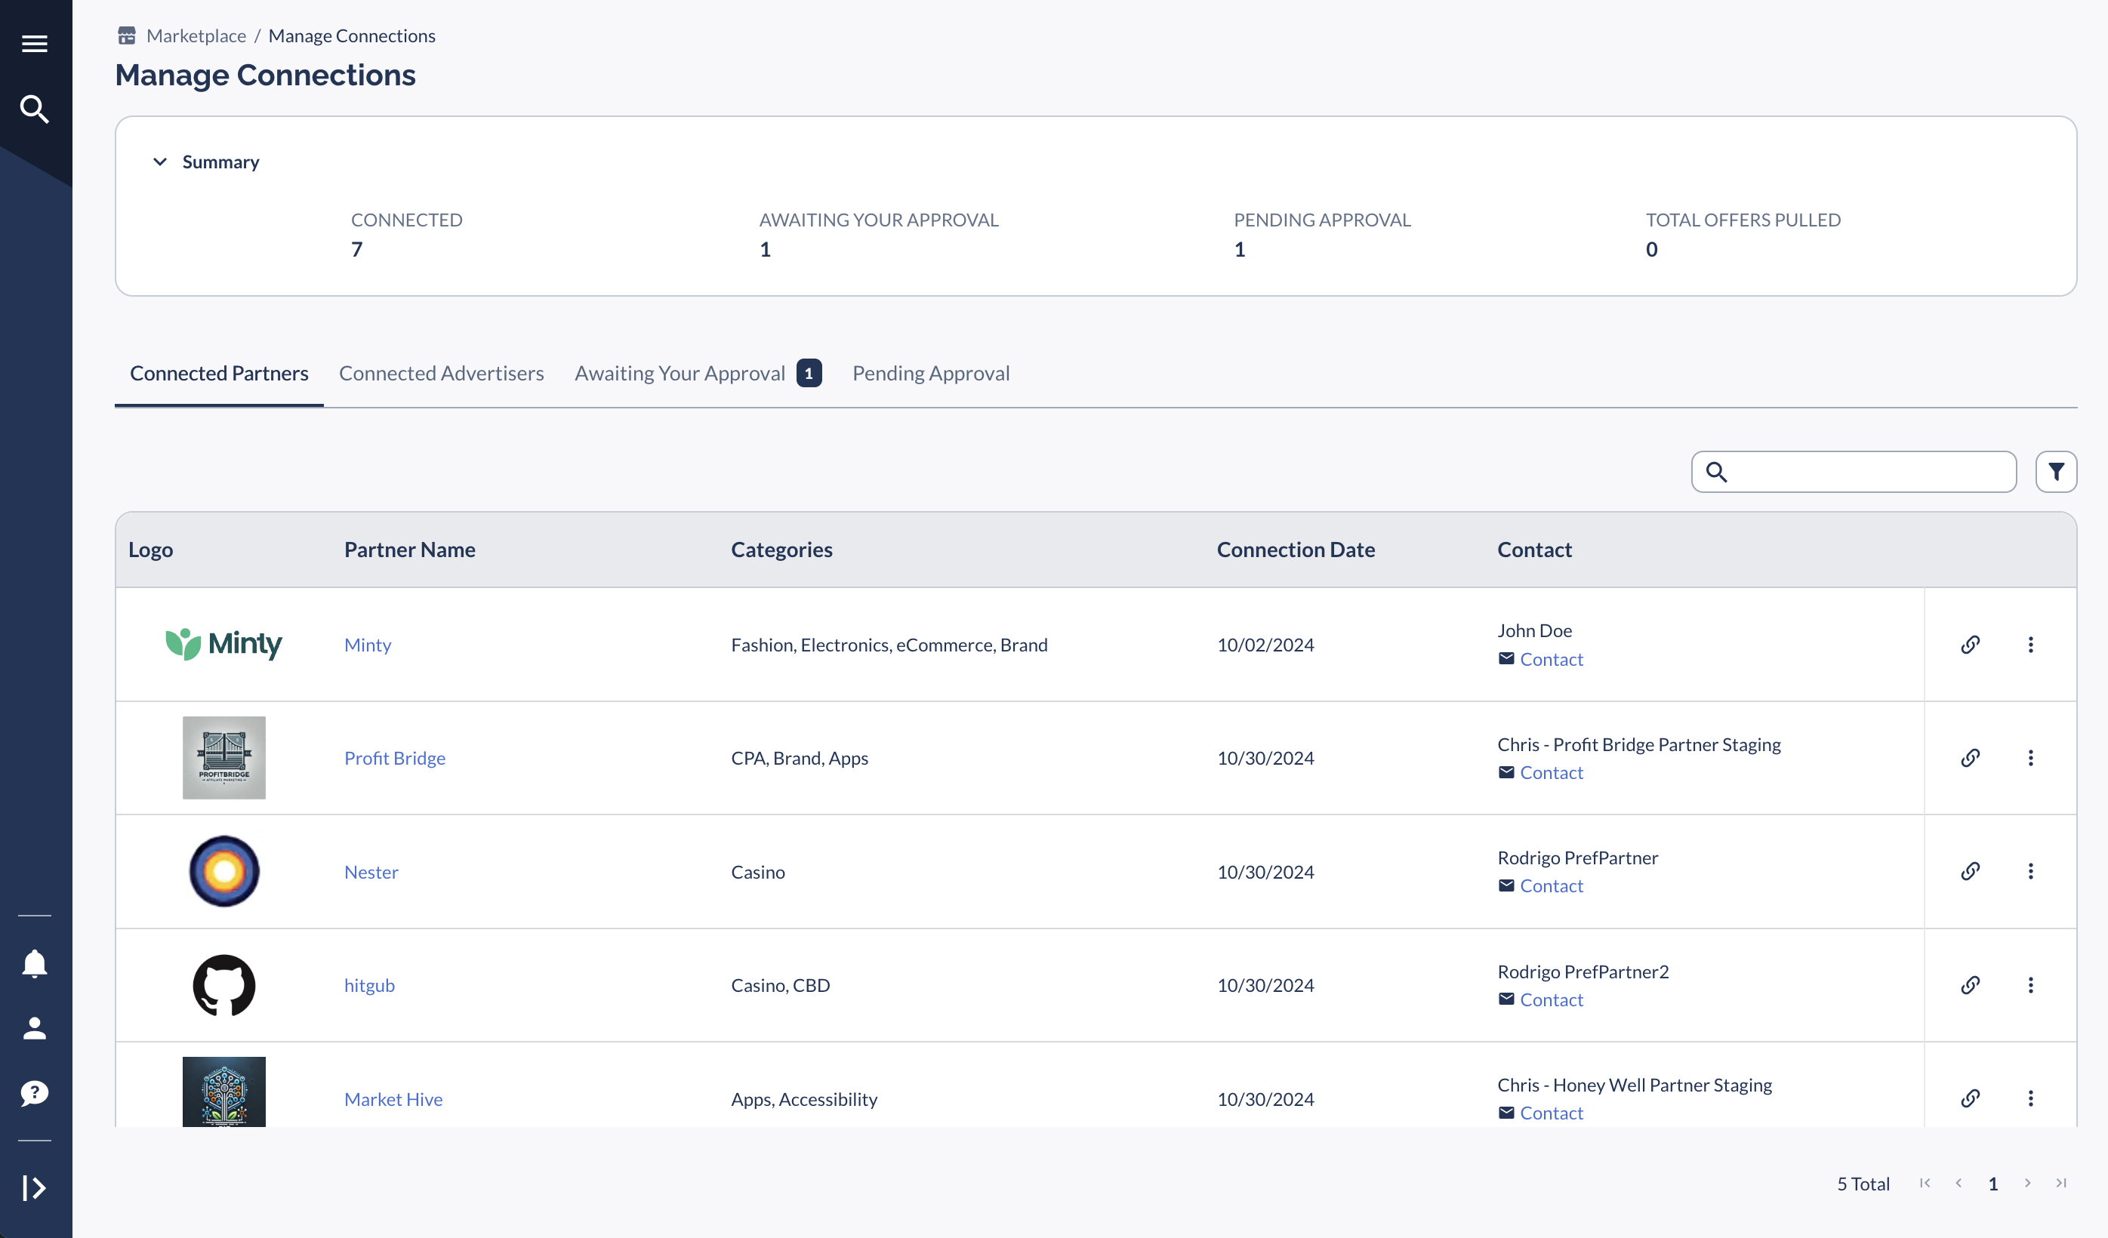Open the sidebar search icon

pos(34,109)
